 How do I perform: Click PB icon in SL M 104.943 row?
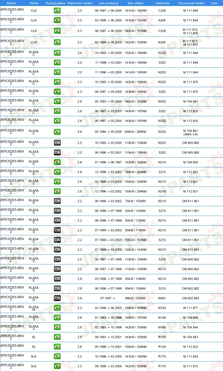pyautogui.click(x=57, y=337)
